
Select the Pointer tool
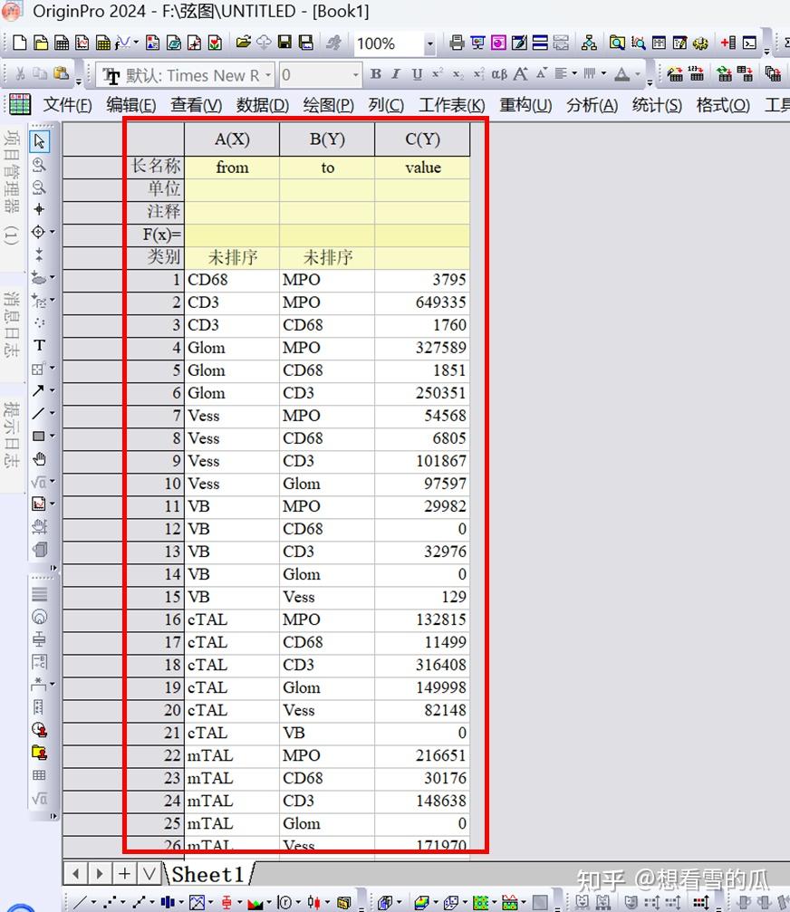[x=40, y=141]
